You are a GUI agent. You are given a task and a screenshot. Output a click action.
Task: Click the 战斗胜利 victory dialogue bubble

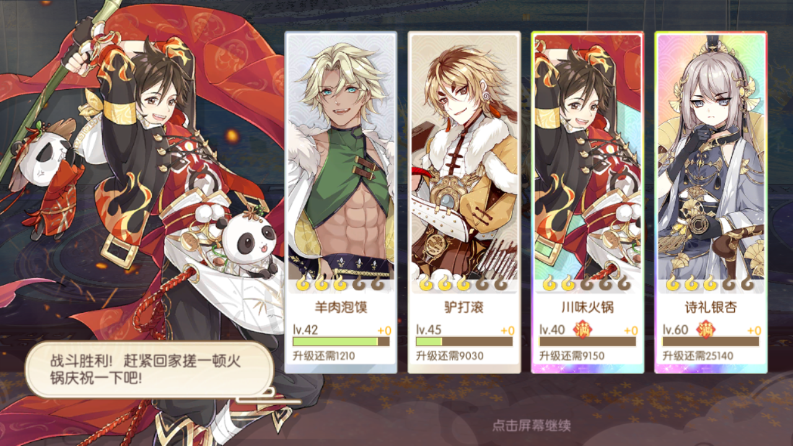[149, 369]
